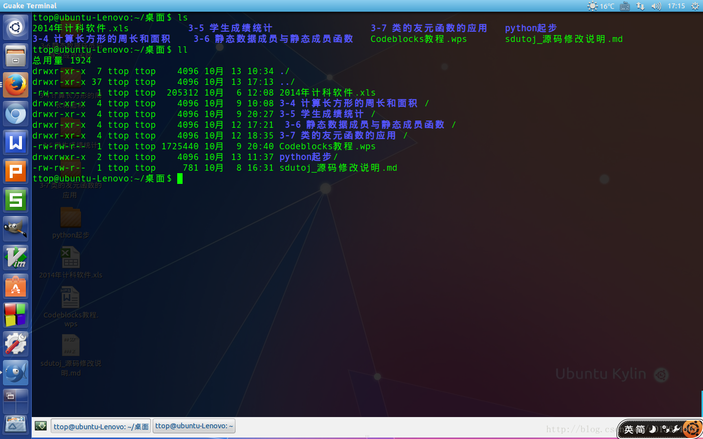Open the session gear menu
Image resolution: width=703 pixels, height=439 pixels.
coord(695,6)
